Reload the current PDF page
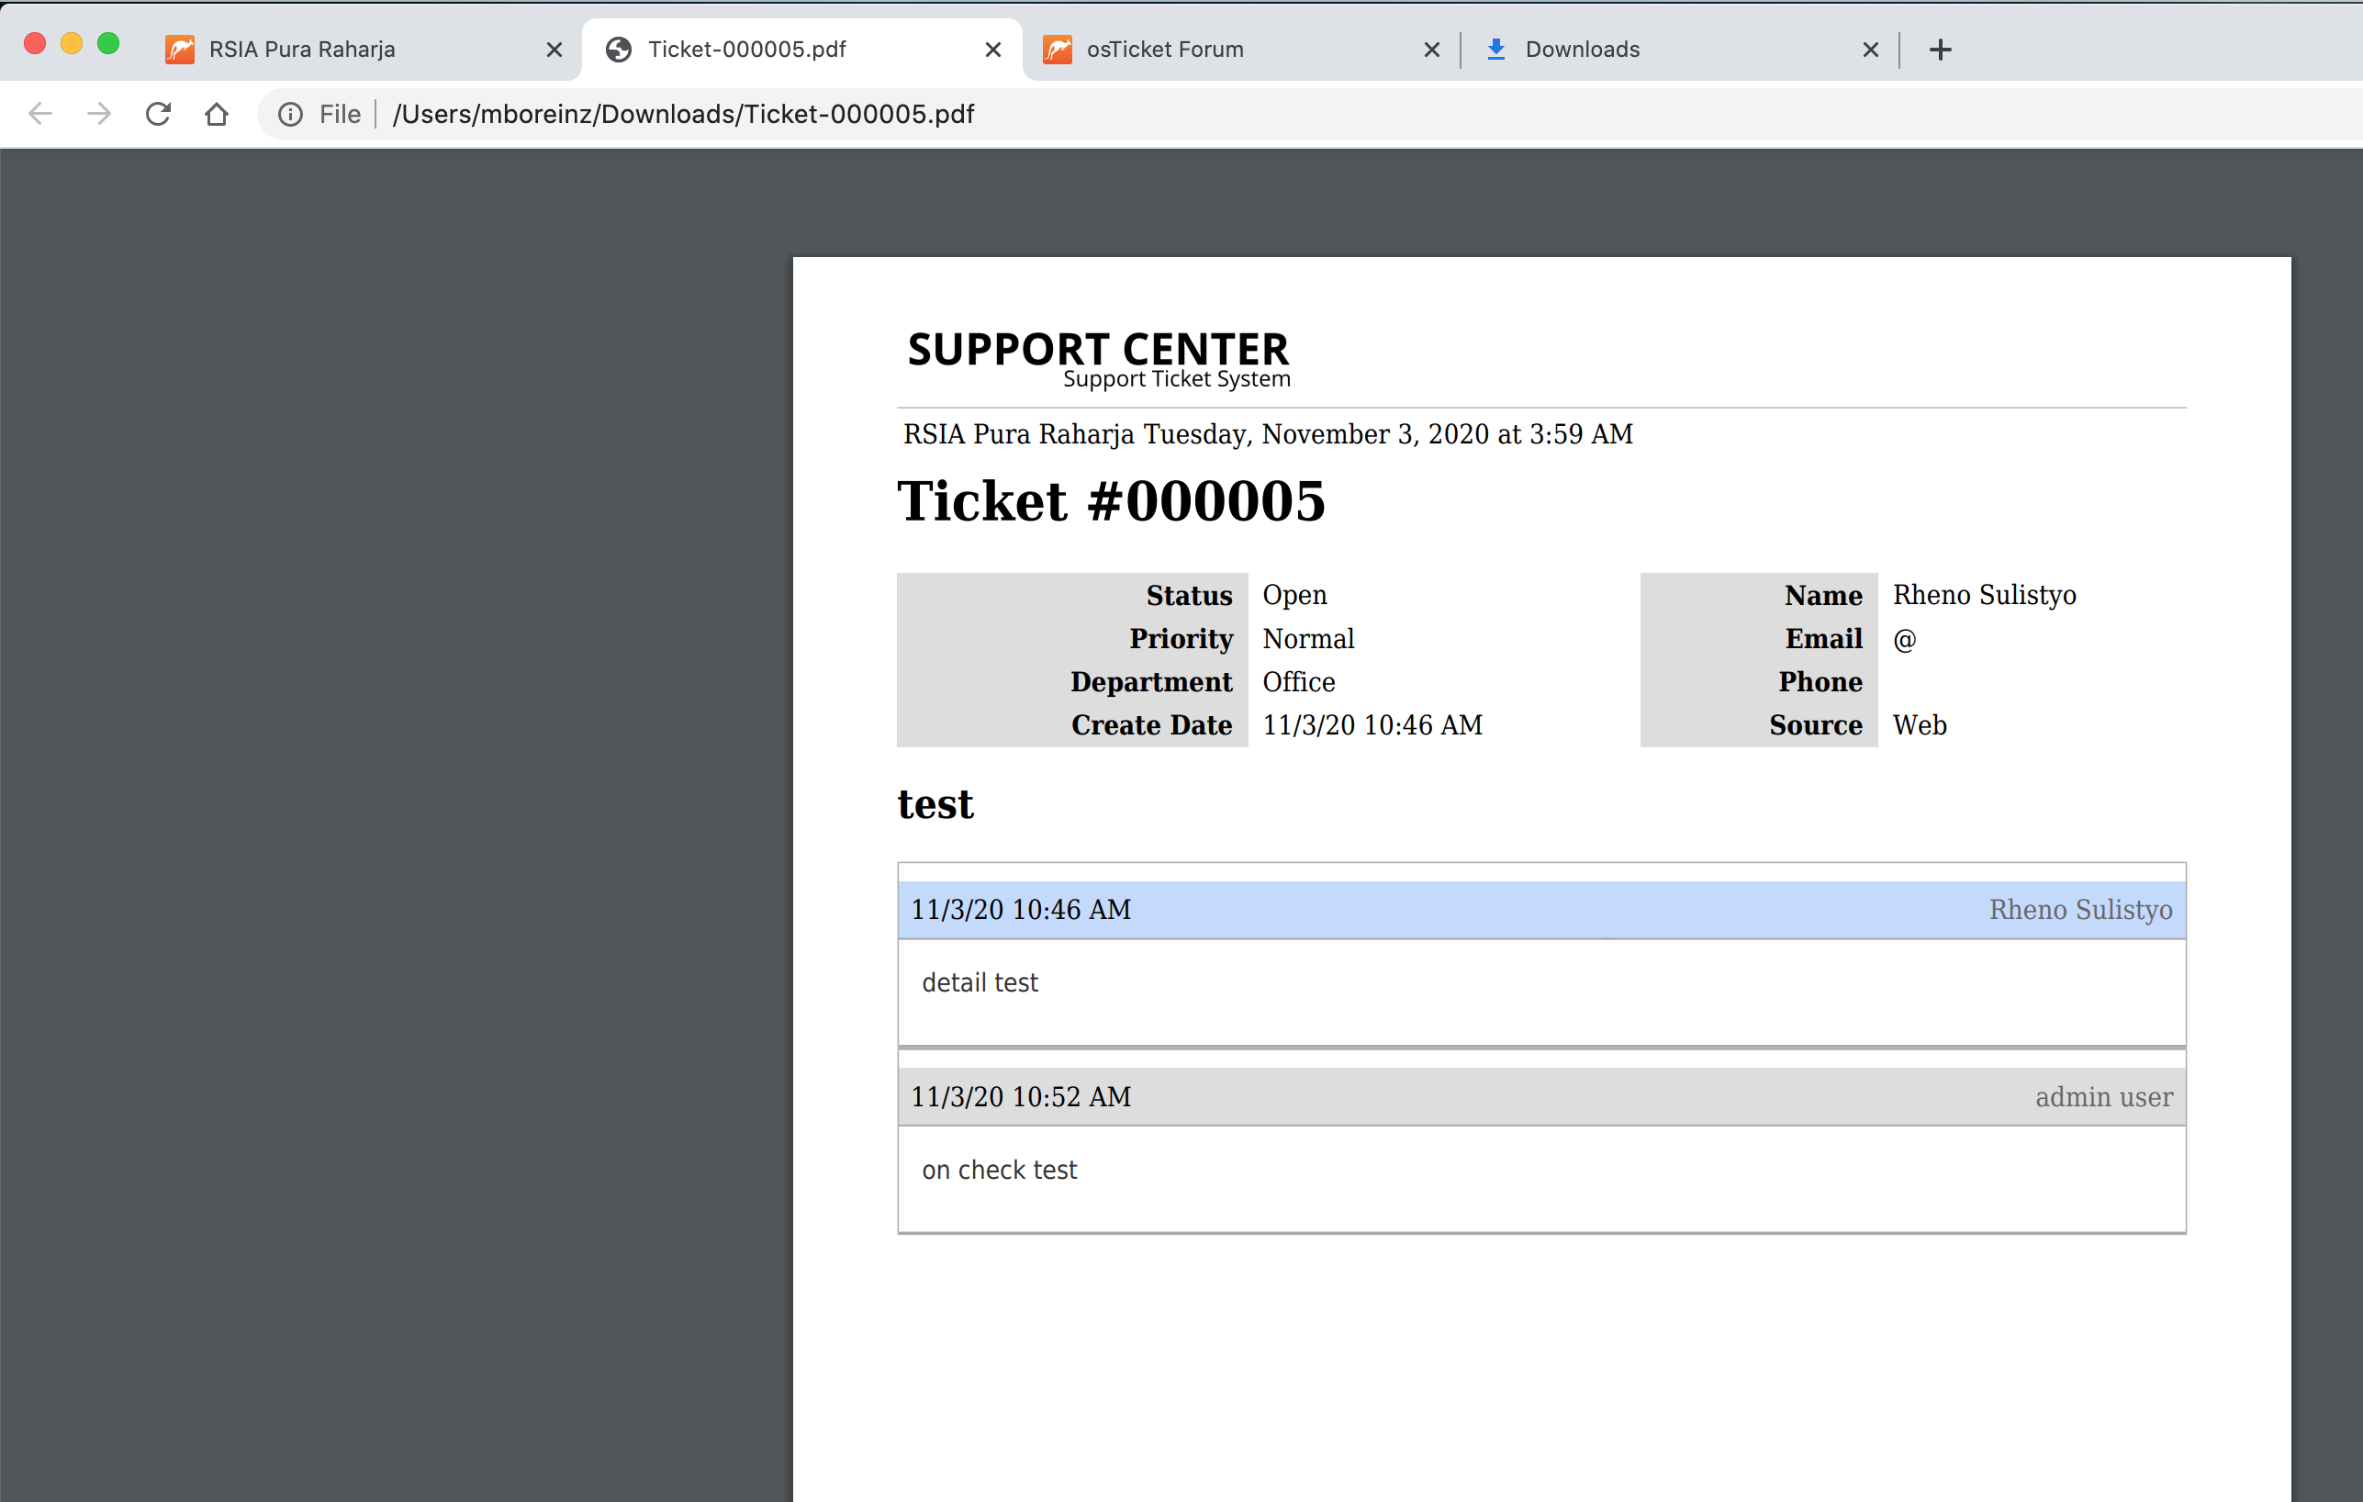Image resolution: width=2363 pixels, height=1502 pixels. point(158,114)
